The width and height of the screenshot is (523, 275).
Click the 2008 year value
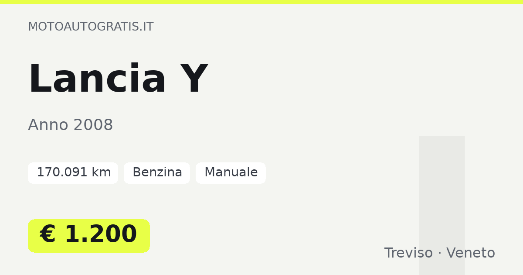(93, 125)
